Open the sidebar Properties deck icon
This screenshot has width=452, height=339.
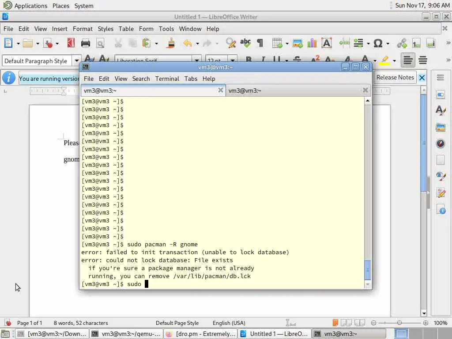tap(441, 95)
